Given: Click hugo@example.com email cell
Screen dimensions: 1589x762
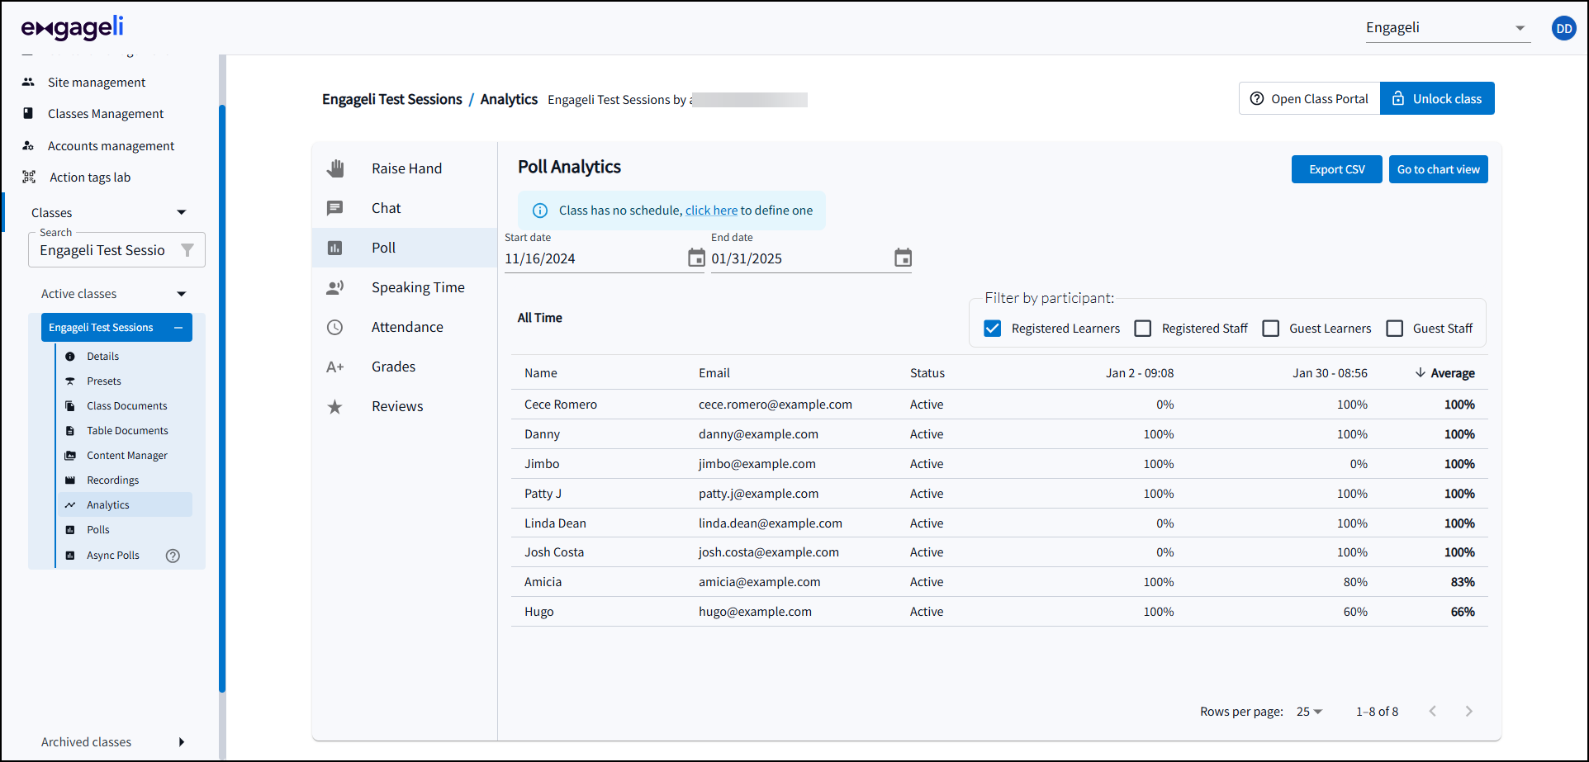Looking at the screenshot, I should (755, 612).
